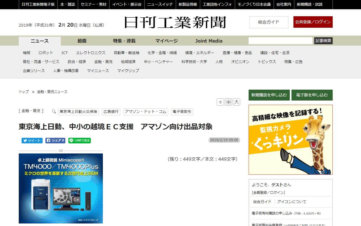Open マイクリップ section

128,71
